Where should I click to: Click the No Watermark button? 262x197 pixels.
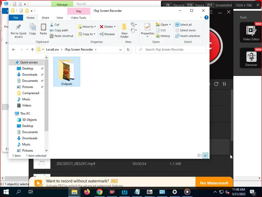pyautogui.click(x=214, y=183)
